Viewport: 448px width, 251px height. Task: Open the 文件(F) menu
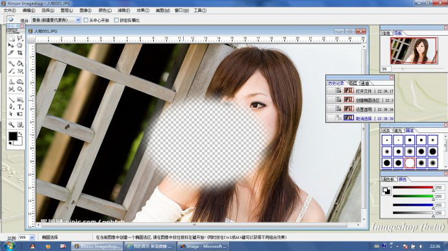(x=10, y=10)
